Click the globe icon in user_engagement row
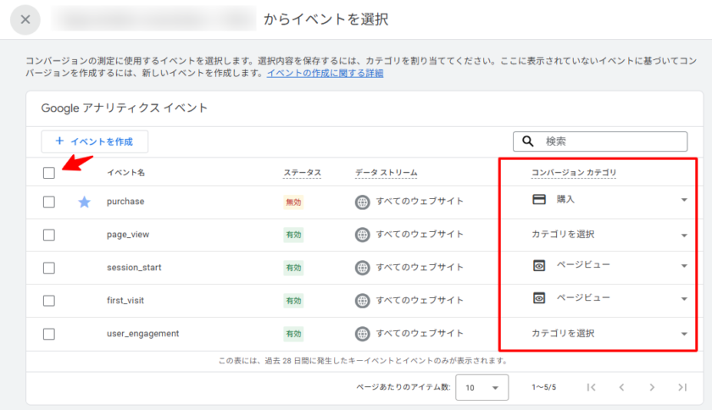 (x=363, y=334)
